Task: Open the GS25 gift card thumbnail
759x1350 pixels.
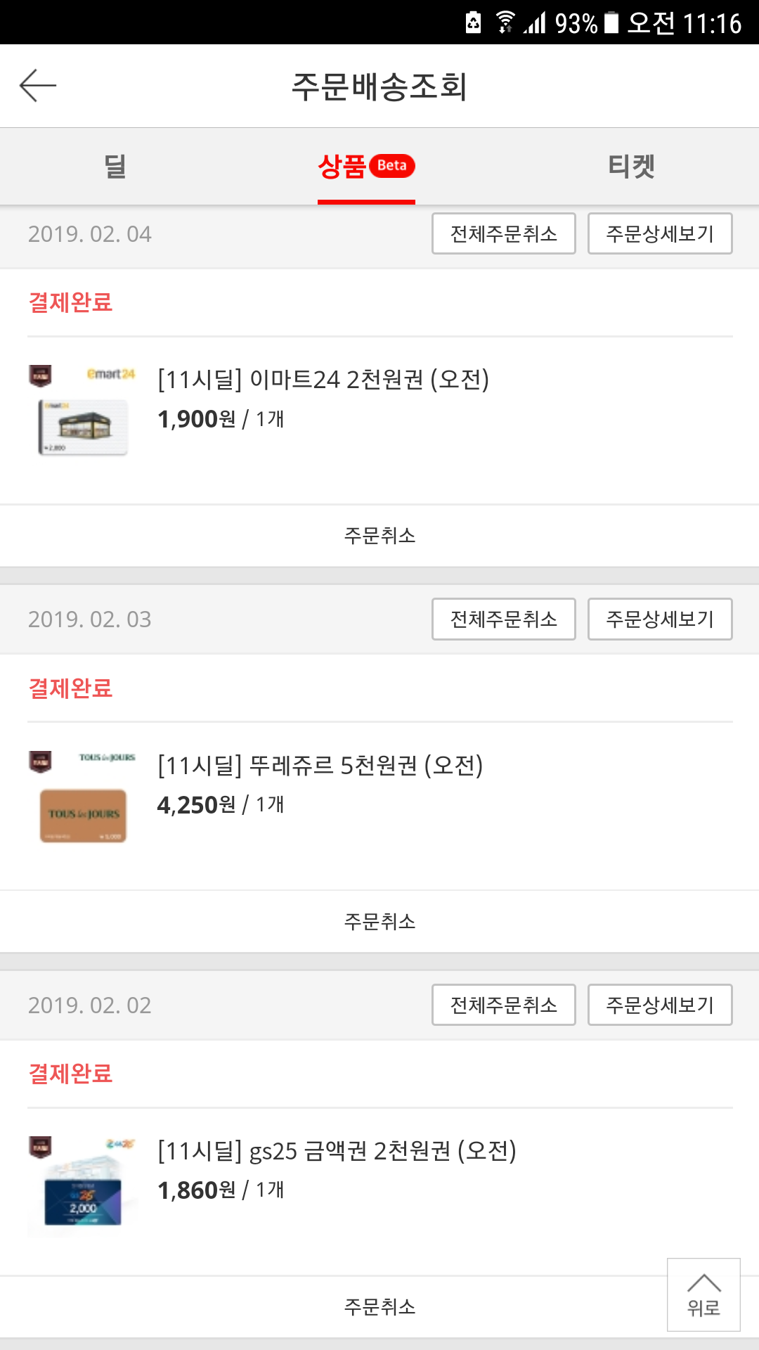Action: click(83, 1197)
